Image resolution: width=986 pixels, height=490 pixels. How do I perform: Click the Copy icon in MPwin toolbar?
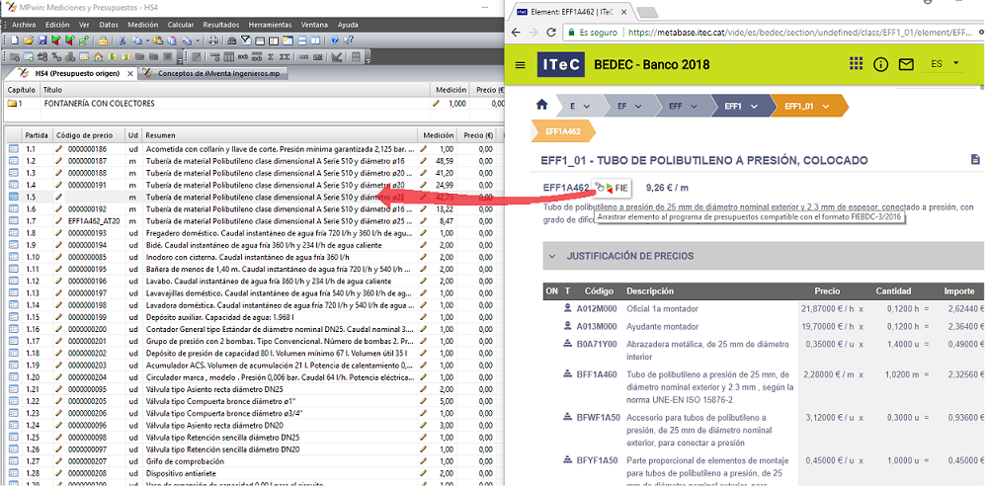137,41
